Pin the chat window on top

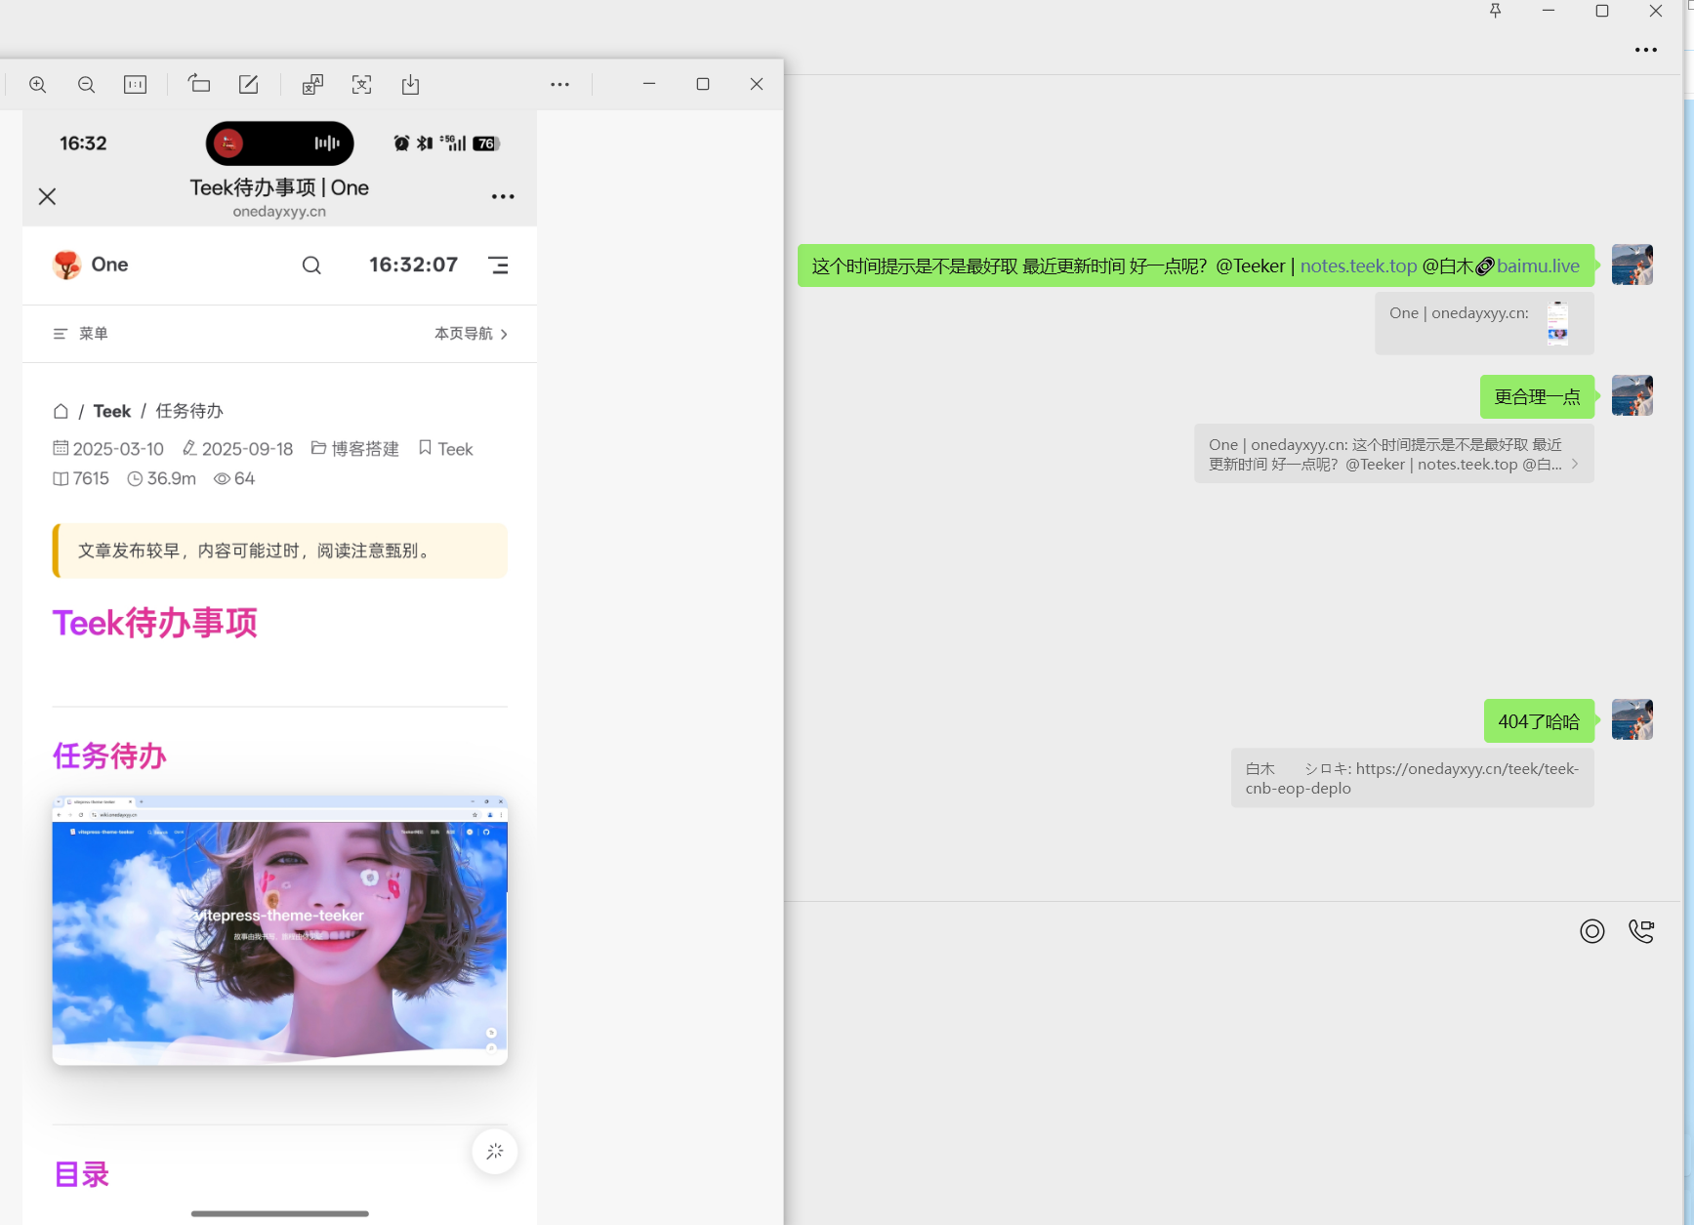[x=1495, y=11]
